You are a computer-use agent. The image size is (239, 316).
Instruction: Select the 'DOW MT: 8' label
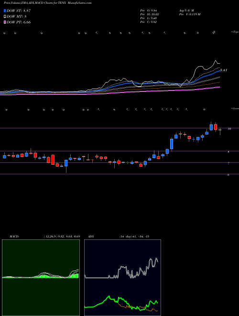17,17
